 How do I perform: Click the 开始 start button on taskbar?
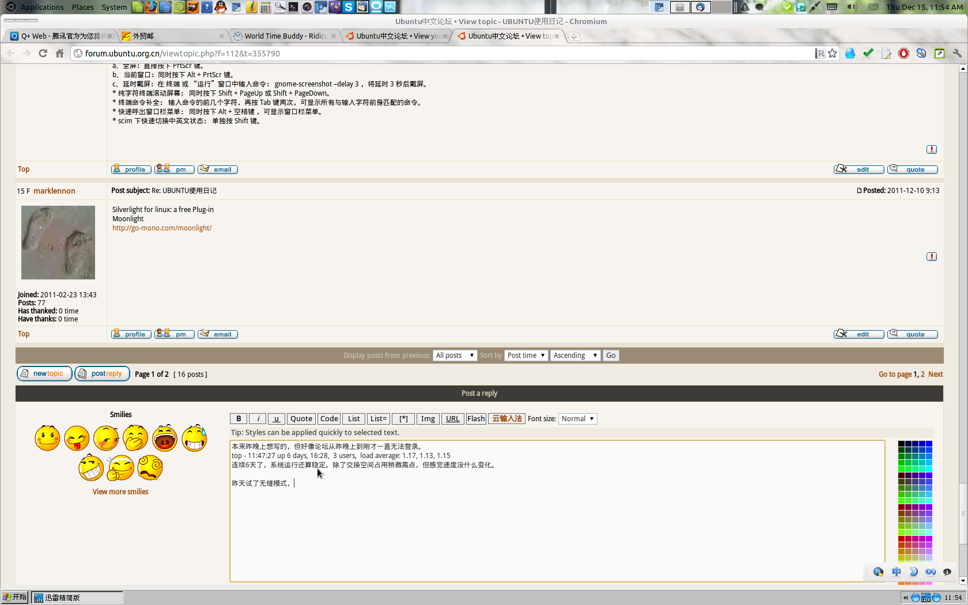15,598
